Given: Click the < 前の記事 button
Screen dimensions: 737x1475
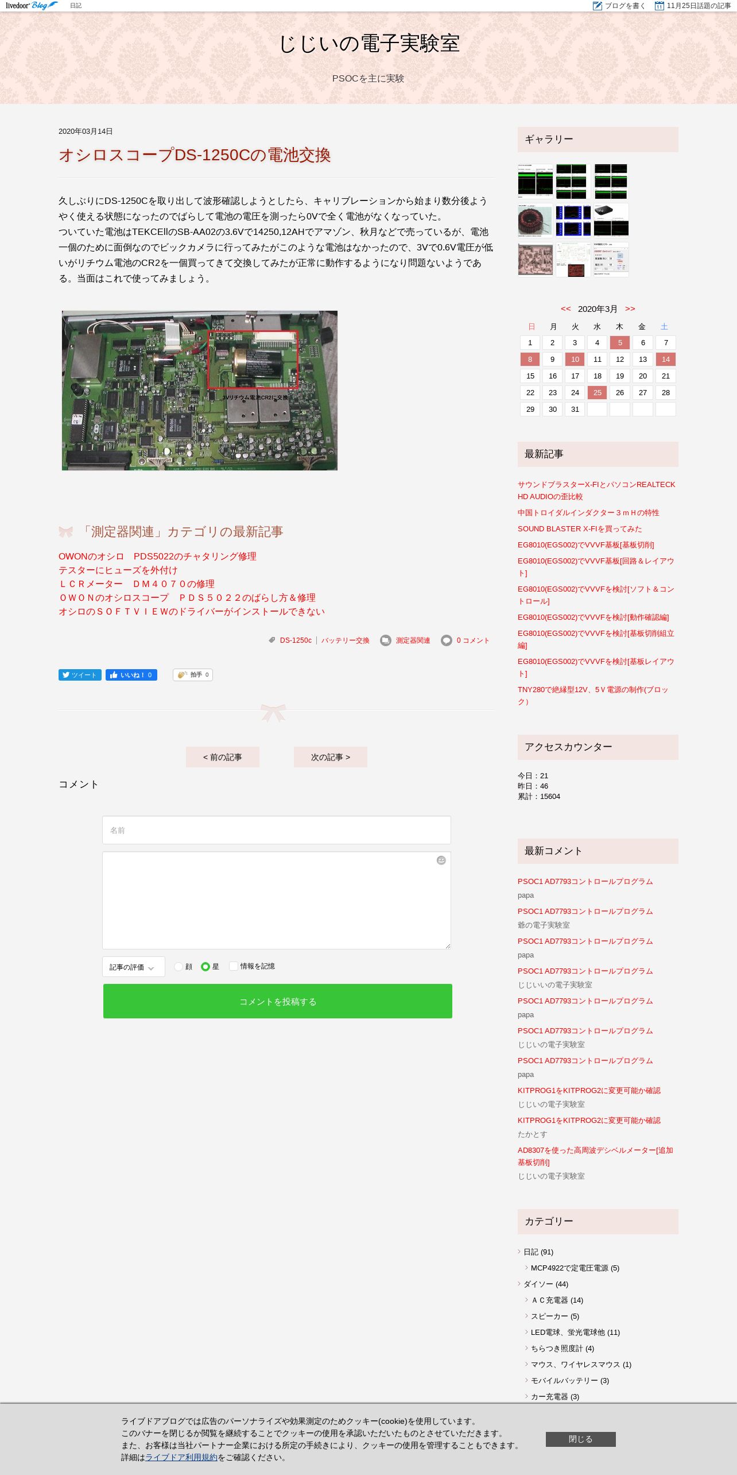Looking at the screenshot, I should coord(223,757).
